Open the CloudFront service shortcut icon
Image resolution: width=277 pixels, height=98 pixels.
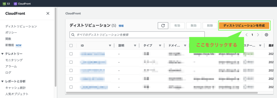(15, 3)
